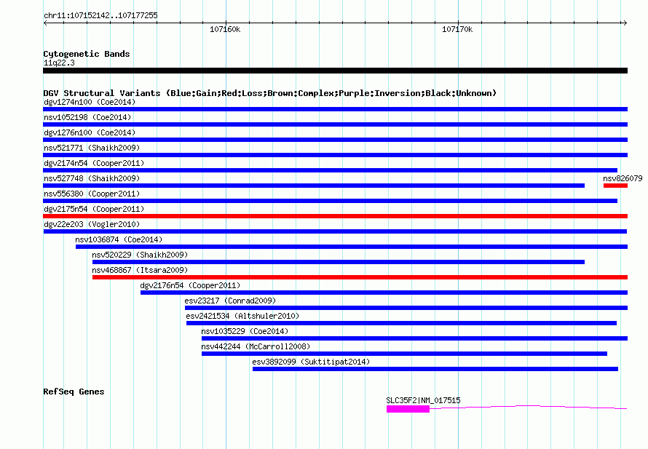
Task: Click the chr11:107152142..107177255 coordinate label
Action: click(x=100, y=15)
